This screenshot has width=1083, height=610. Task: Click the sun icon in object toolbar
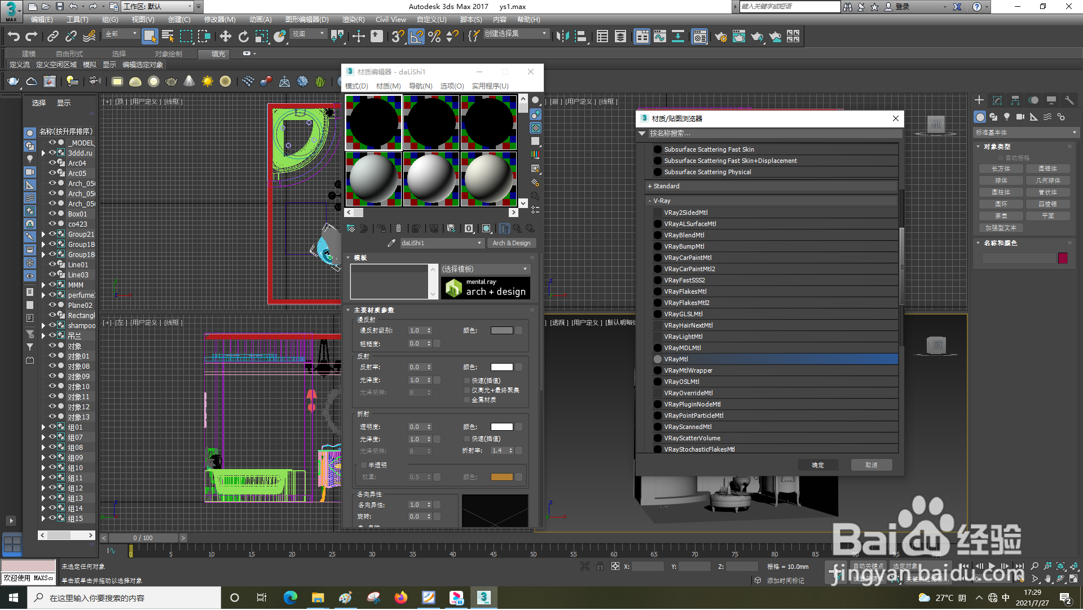pyautogui.click(x=208, y=81)
